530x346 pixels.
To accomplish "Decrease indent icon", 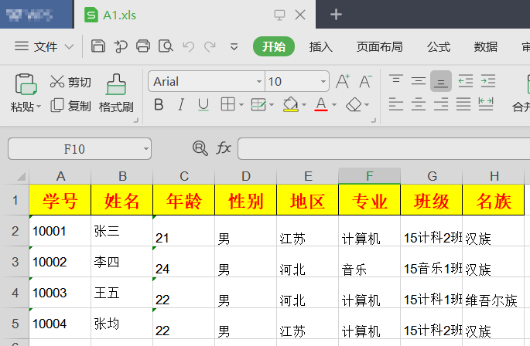I will [466, 81].
